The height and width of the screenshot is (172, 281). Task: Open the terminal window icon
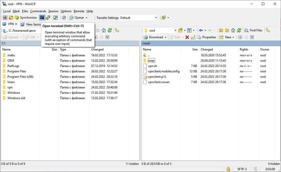tap(42, 18)
